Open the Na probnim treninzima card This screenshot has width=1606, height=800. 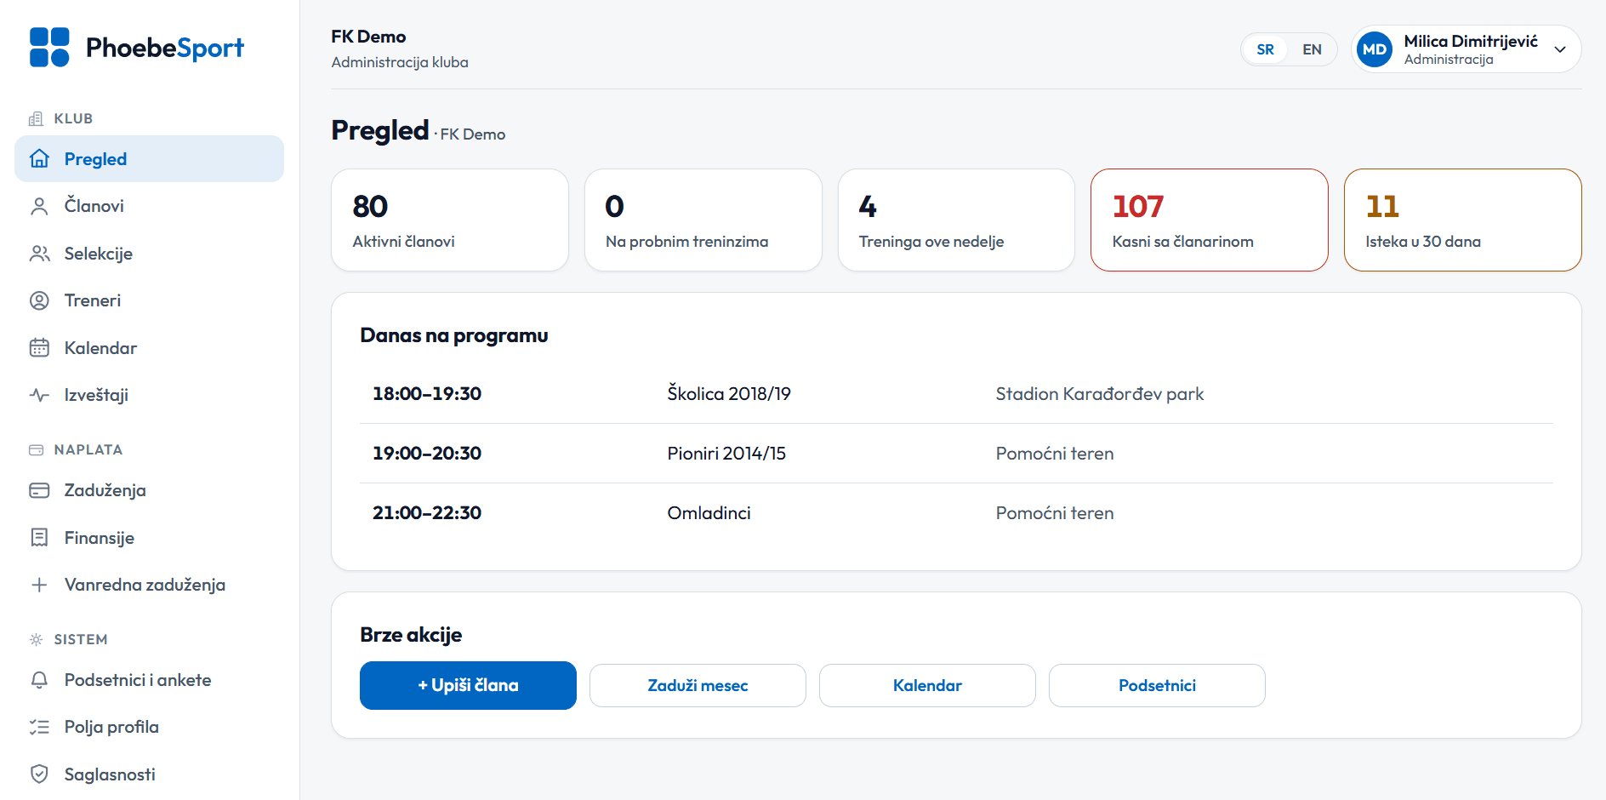703,220
